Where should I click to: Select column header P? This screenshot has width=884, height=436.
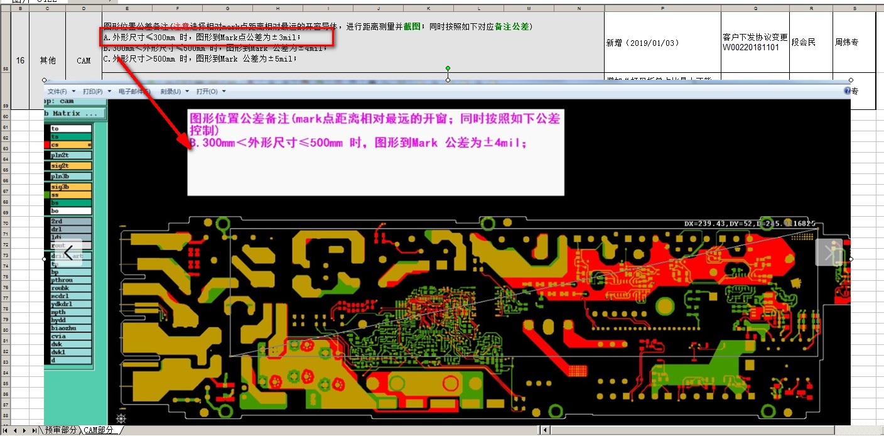point(662,8)
